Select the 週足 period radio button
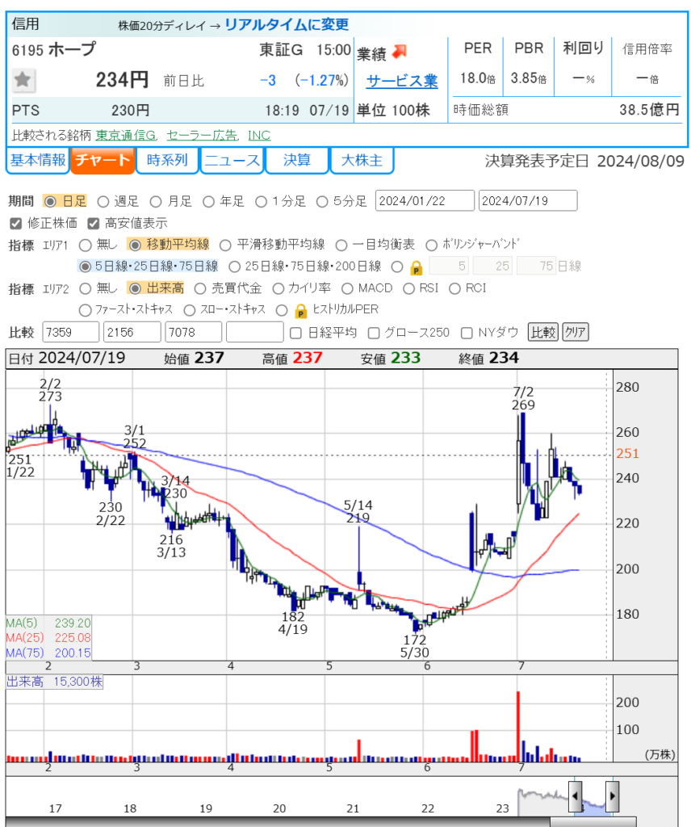The height and width of the screenshot is (827, 691). [x=103, y=201]
